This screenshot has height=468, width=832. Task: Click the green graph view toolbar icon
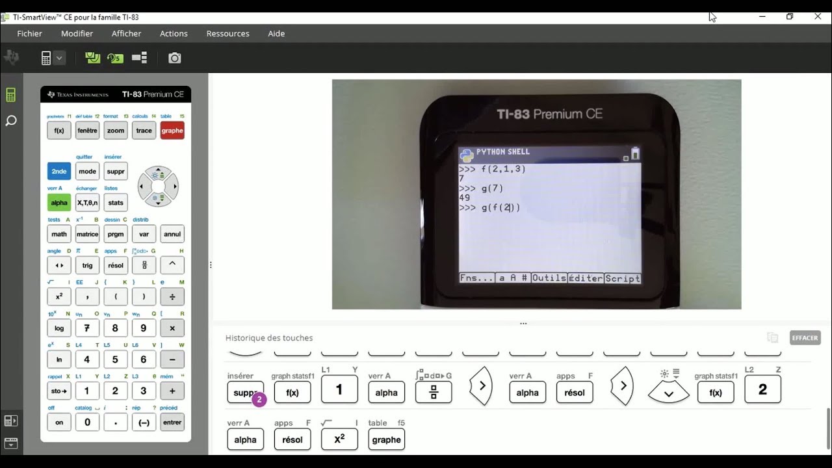92,58
